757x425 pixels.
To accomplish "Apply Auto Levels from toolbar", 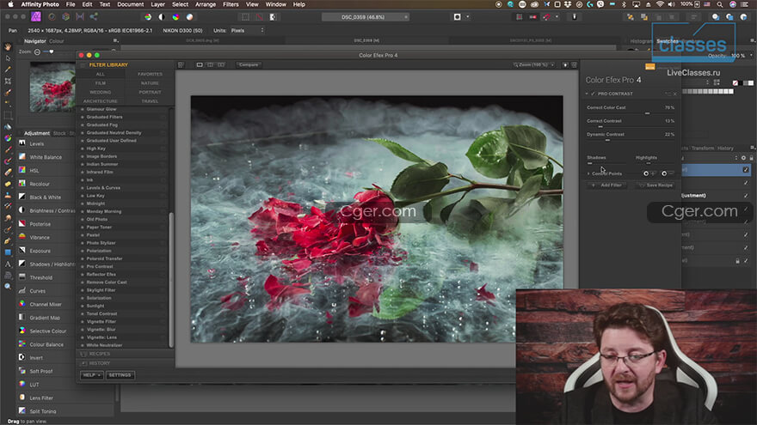I will pos(148,17).
